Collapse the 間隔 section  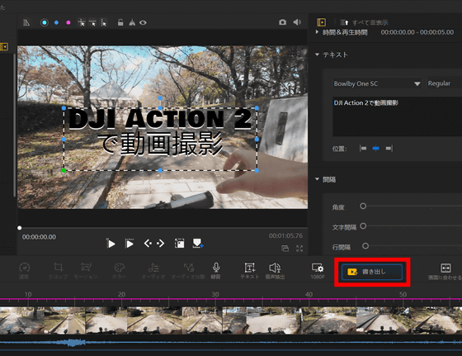pyautogui.click(x=317, y=179)
